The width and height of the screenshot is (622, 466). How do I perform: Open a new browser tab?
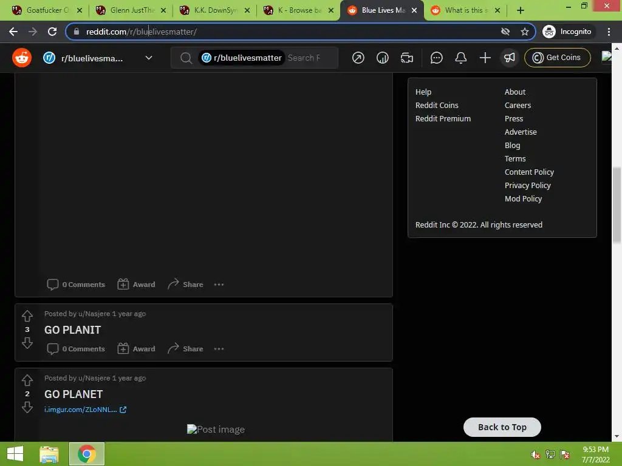[x=521, y=10]
